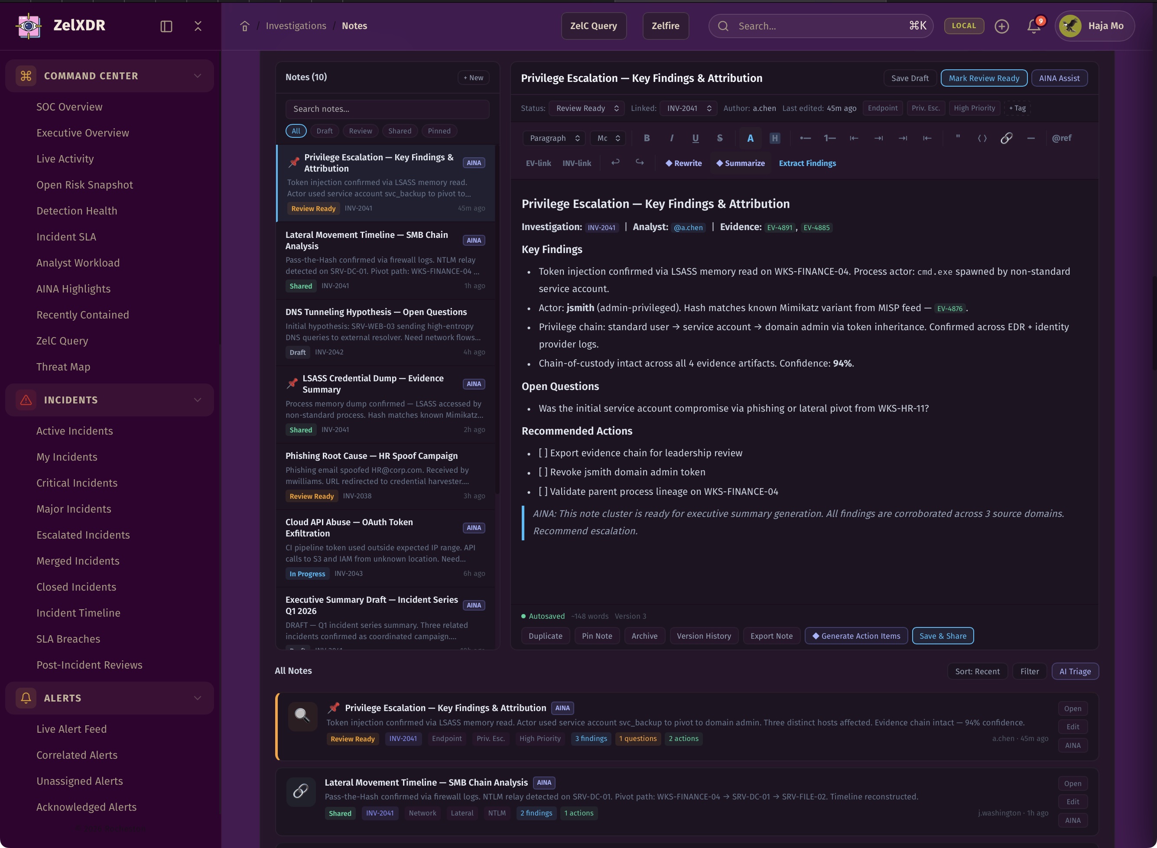Open the notifications bell

(1034, 26)
